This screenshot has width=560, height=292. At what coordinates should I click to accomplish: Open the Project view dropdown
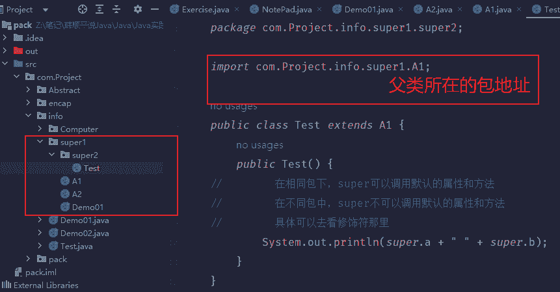point(45,10)
